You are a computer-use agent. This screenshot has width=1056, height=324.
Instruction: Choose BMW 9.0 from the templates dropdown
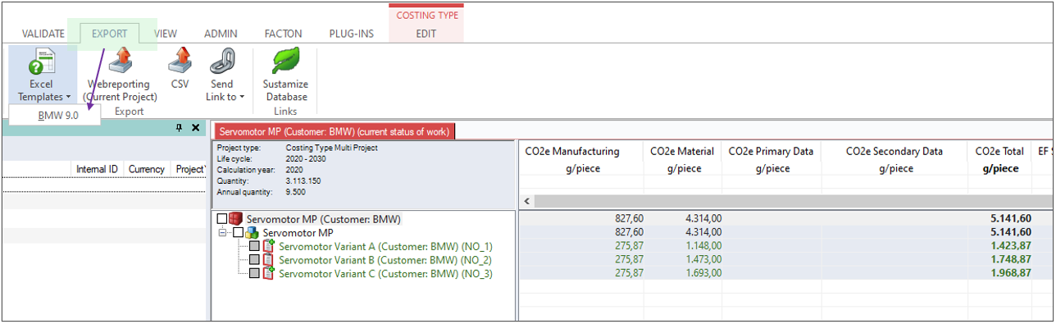point(57,115)
